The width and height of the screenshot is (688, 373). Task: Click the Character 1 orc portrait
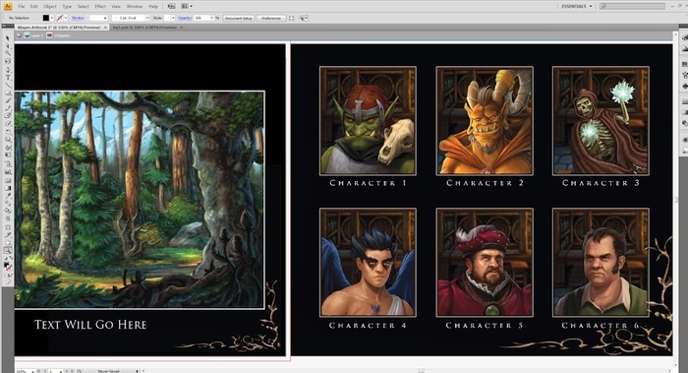[x=368, y=121]
